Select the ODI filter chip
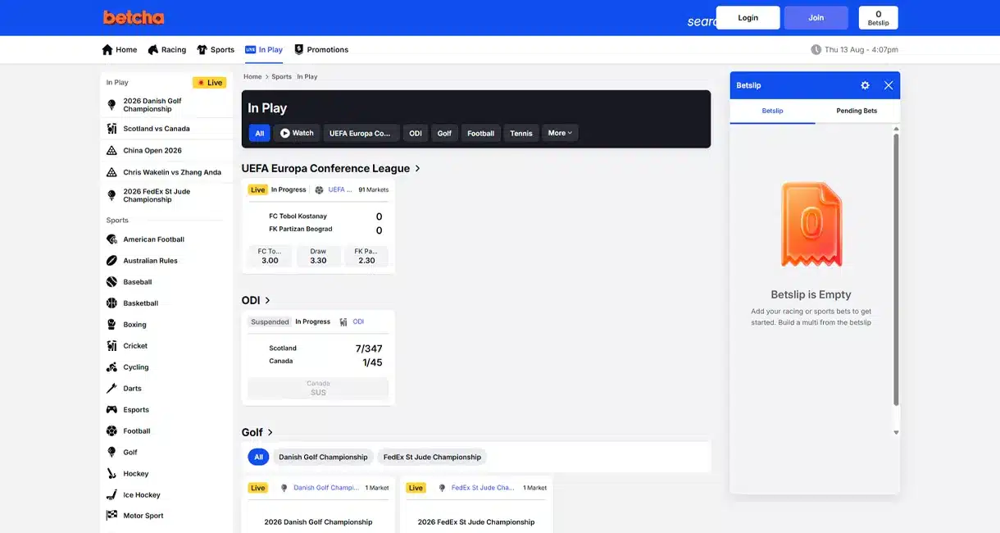Screen dimensions: 1000x533 (x=416, y=133)
